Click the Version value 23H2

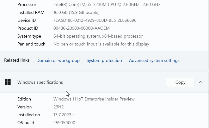tap(58, 107)
